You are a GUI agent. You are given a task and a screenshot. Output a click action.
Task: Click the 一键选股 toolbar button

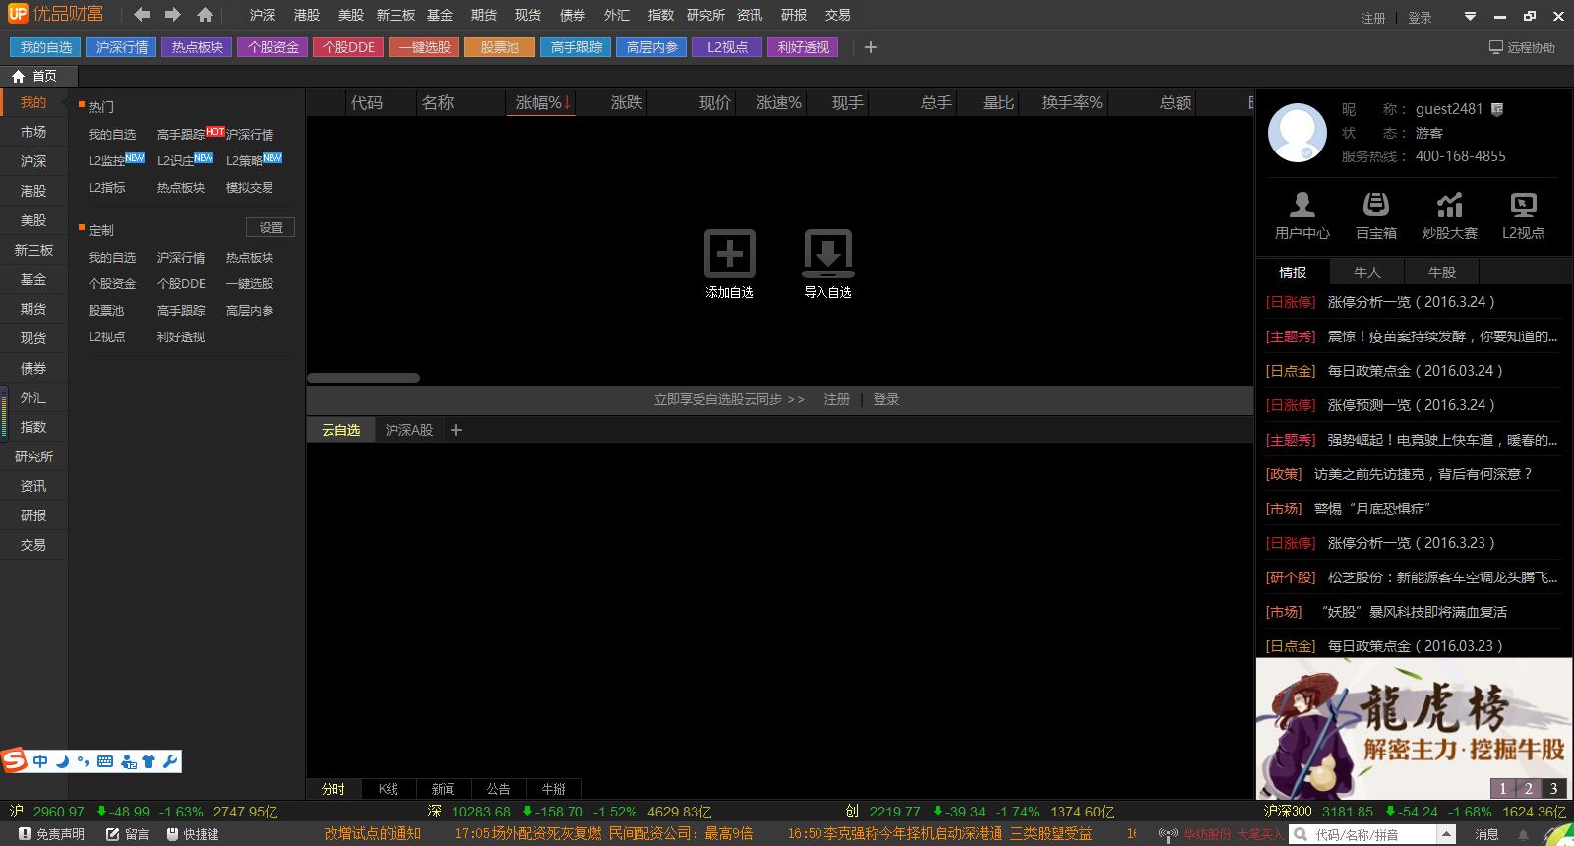[x=425, y=47]
